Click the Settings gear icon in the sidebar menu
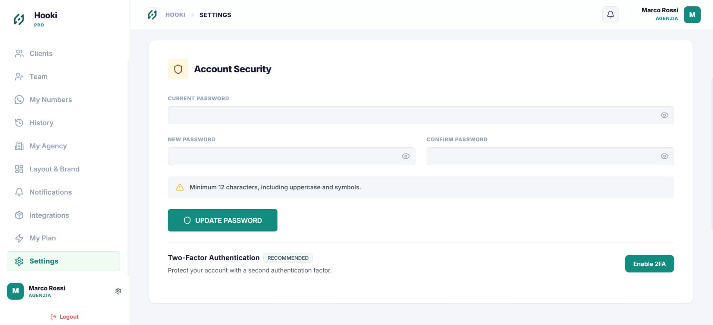 (19, 261)
